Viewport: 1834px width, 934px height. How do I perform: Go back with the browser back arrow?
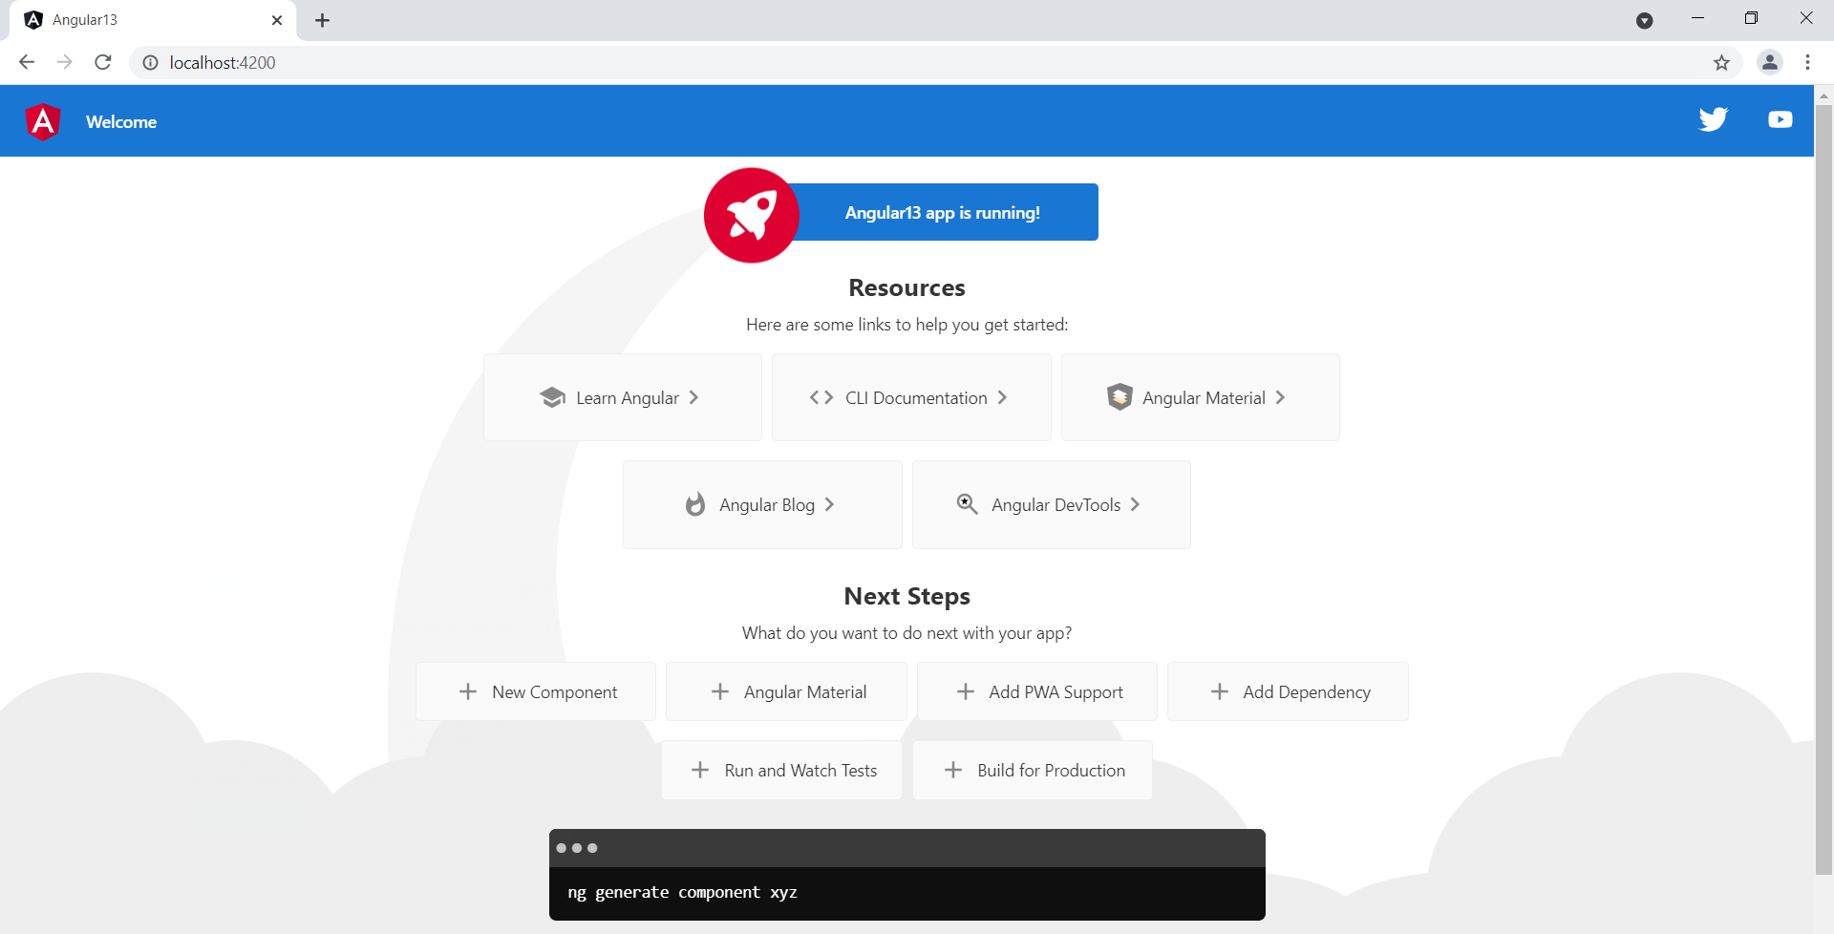point(27,62)
